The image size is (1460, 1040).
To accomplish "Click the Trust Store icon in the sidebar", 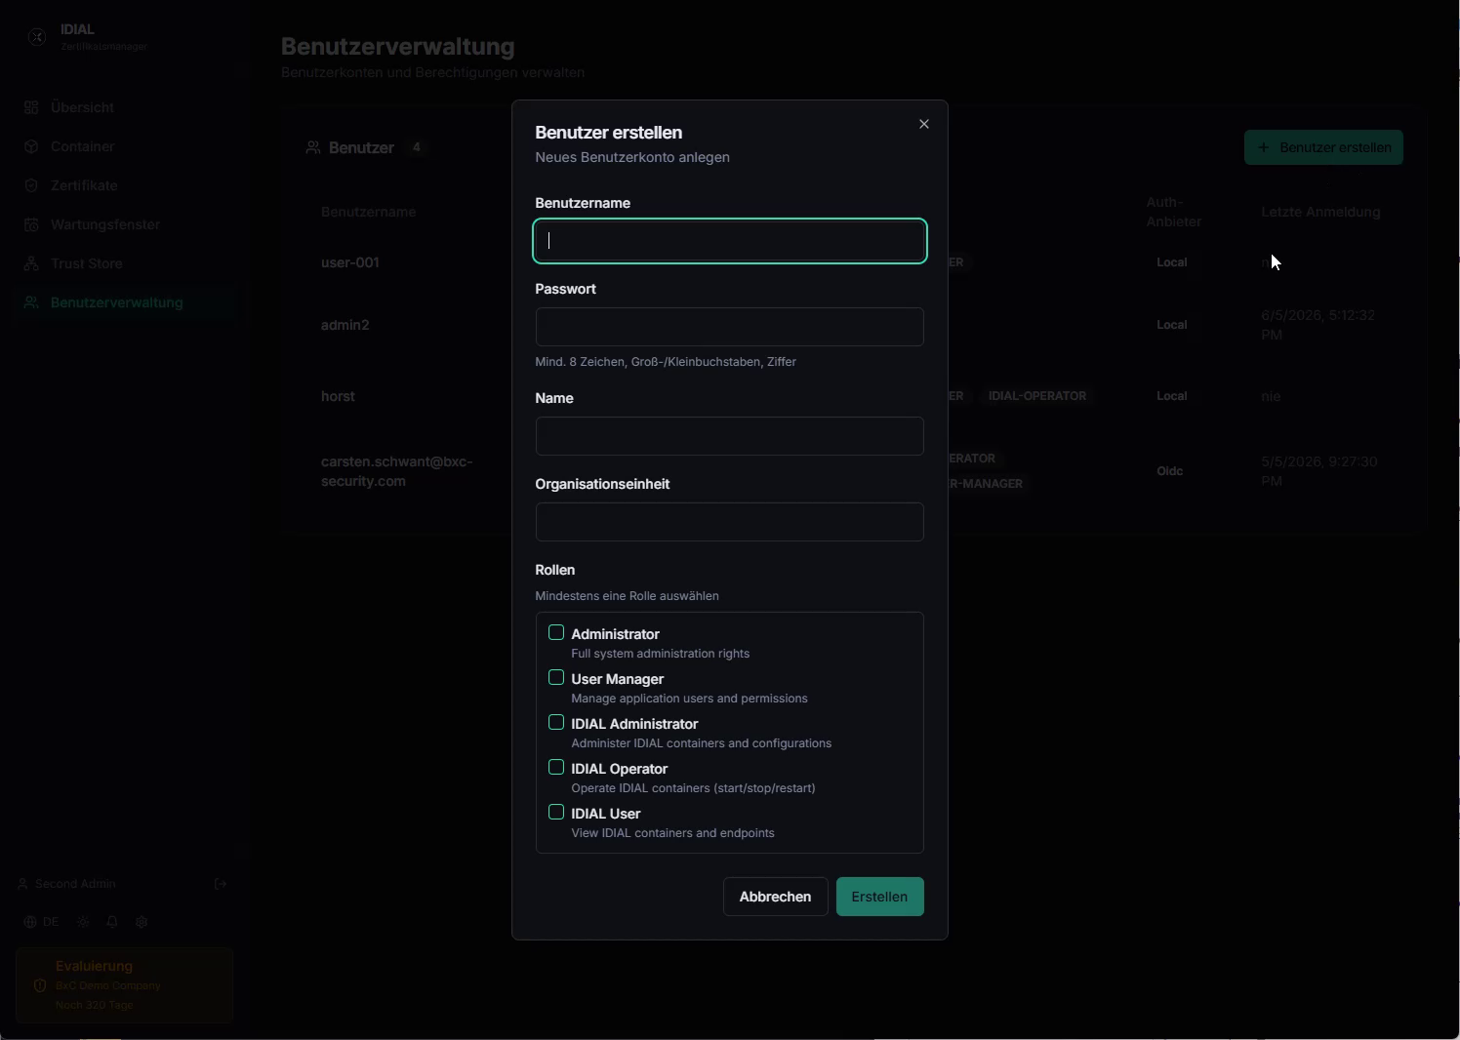I will tap(31, 263).
